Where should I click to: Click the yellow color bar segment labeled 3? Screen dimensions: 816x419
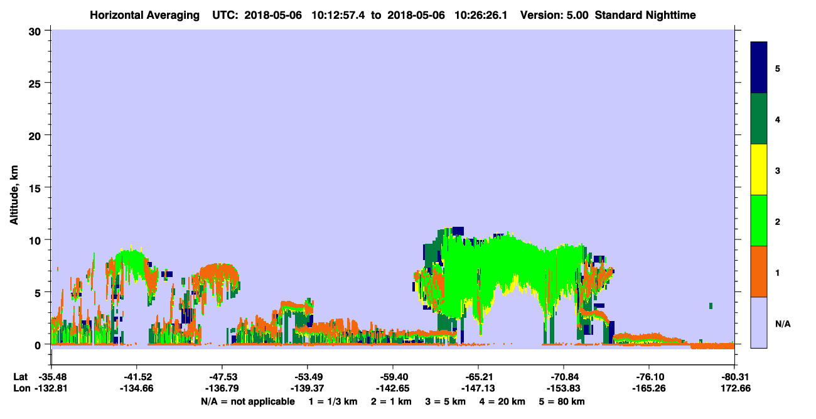click(759, 170)
